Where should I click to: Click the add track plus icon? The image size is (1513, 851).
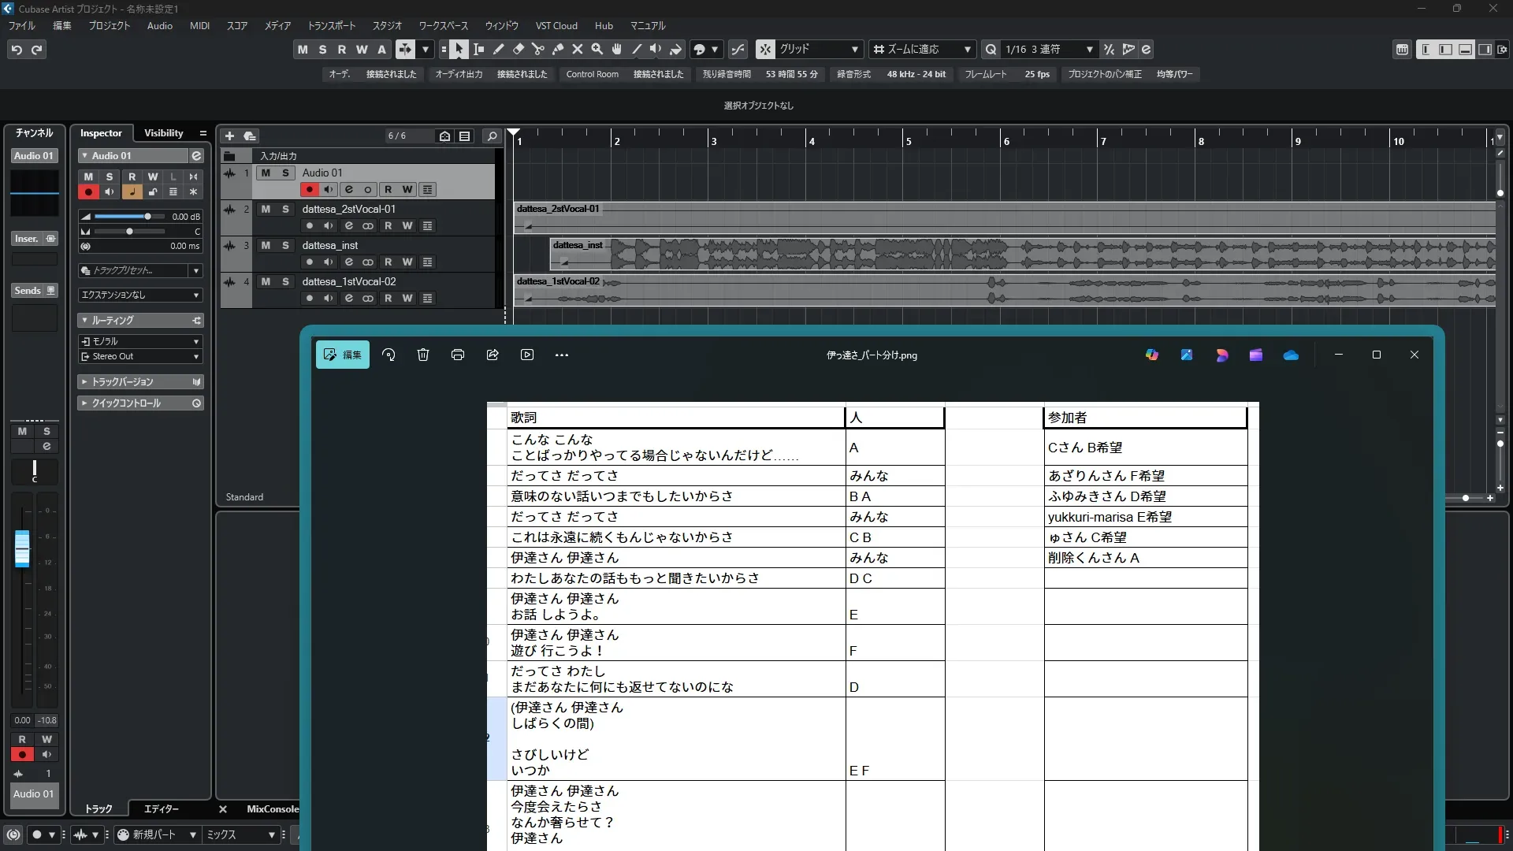tap(230, 136)
